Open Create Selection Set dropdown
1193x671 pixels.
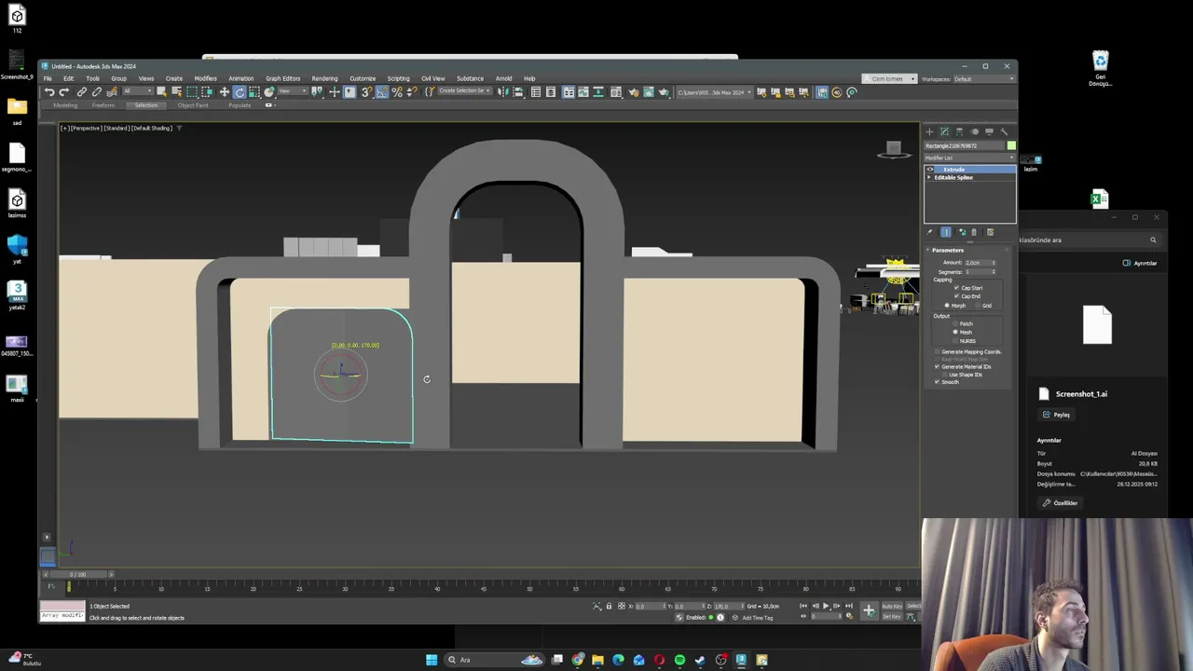click(x=464, y=91)
